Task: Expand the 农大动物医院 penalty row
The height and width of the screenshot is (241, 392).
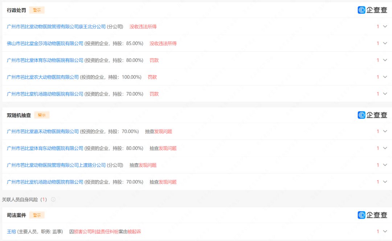Action: (385, 77)
